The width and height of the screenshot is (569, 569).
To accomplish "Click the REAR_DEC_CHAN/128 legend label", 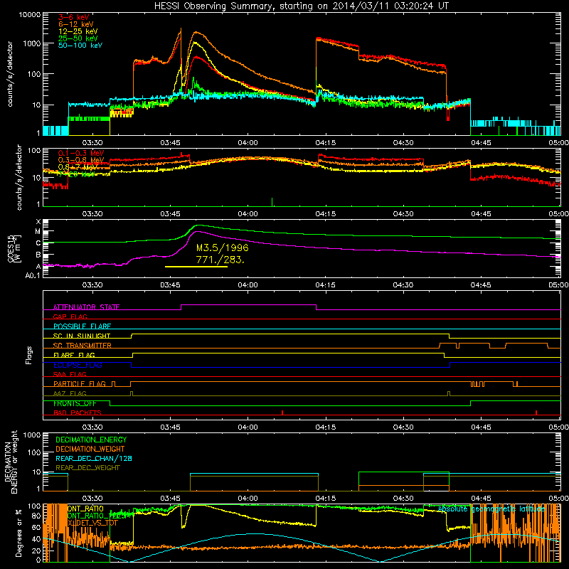I will pos(94,458).
